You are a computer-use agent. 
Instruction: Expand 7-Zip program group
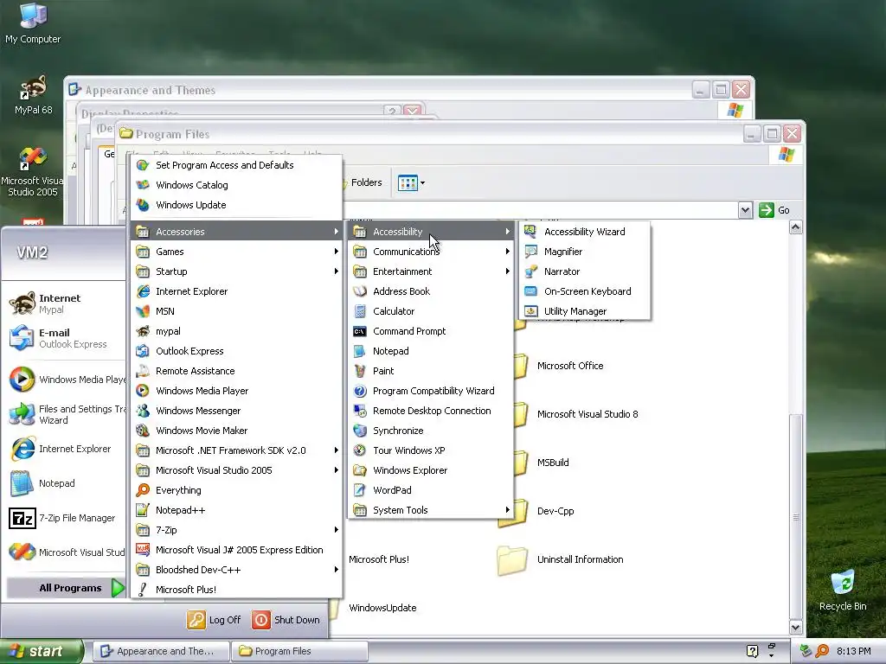236,530
